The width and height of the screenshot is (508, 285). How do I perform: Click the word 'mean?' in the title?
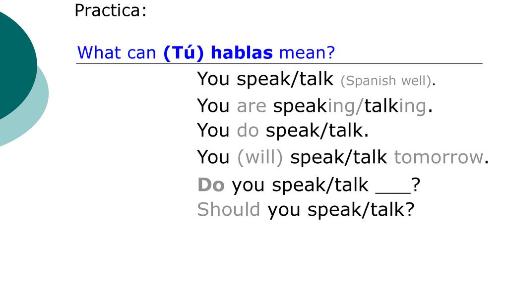(x=307, y=52)
